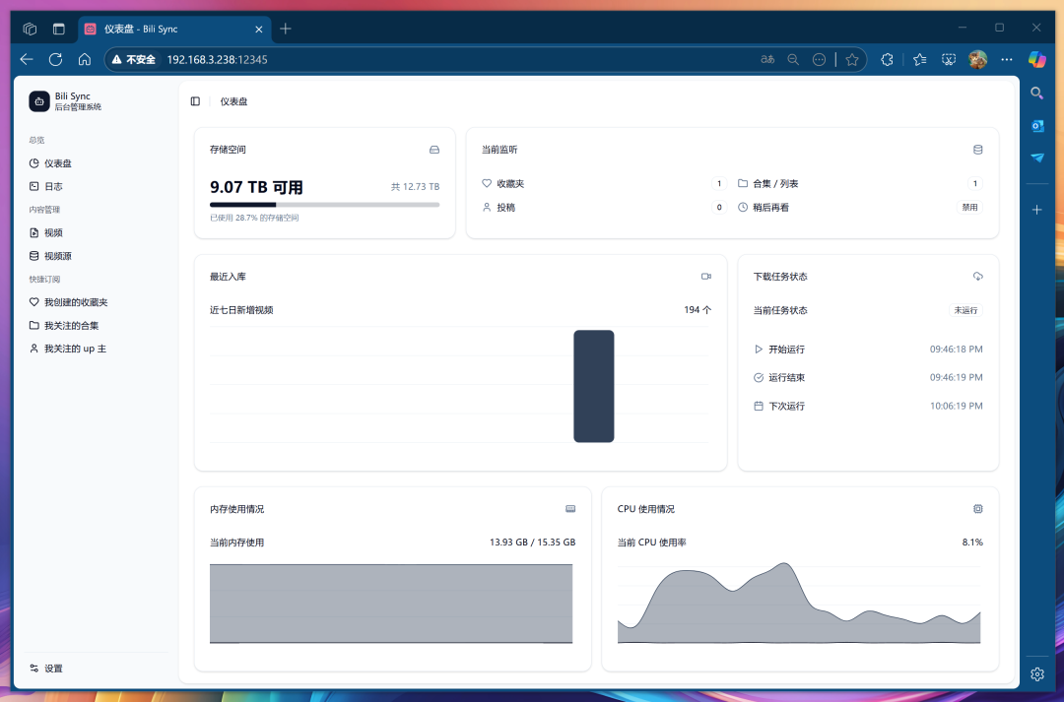Open the Outlook icon in Edge sidebar
The height and width of the screenshot is (702, 1064).
point(1036,125)
